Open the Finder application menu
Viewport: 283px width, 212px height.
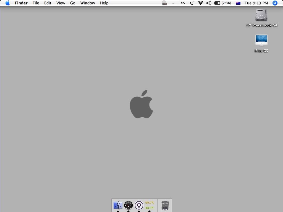pos(21,3)
